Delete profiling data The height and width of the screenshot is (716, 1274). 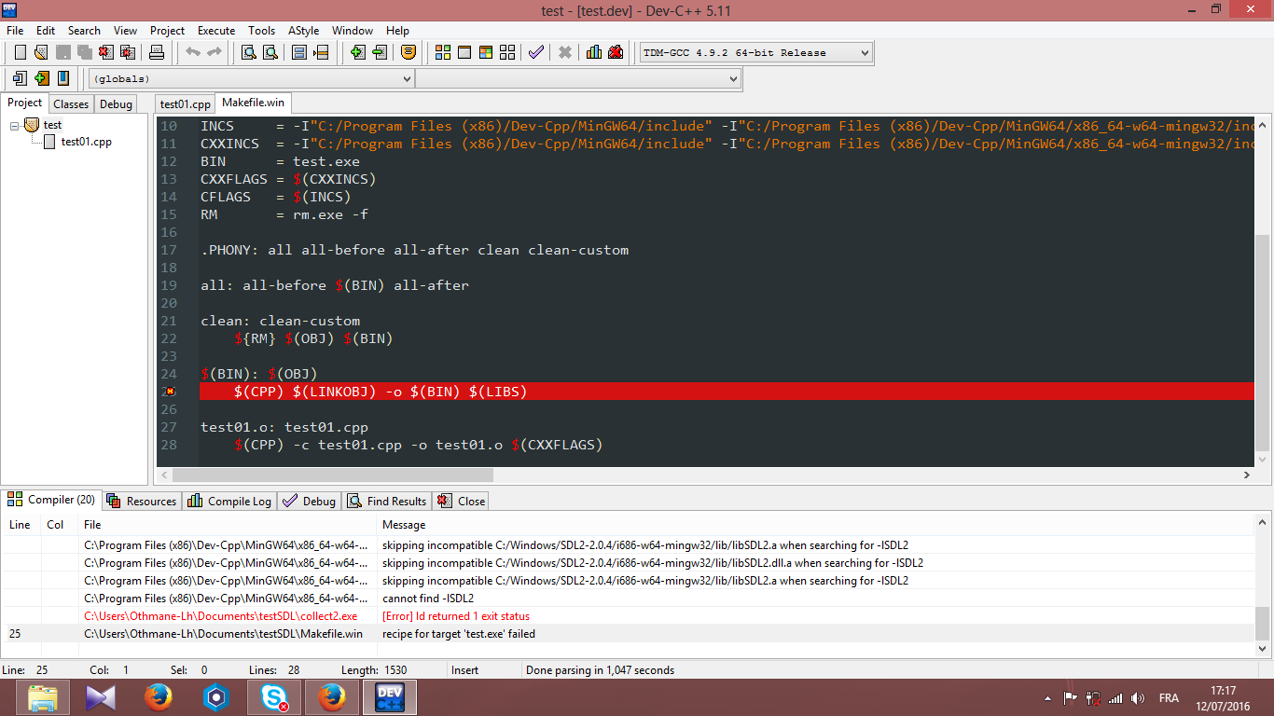coord(615,53)
